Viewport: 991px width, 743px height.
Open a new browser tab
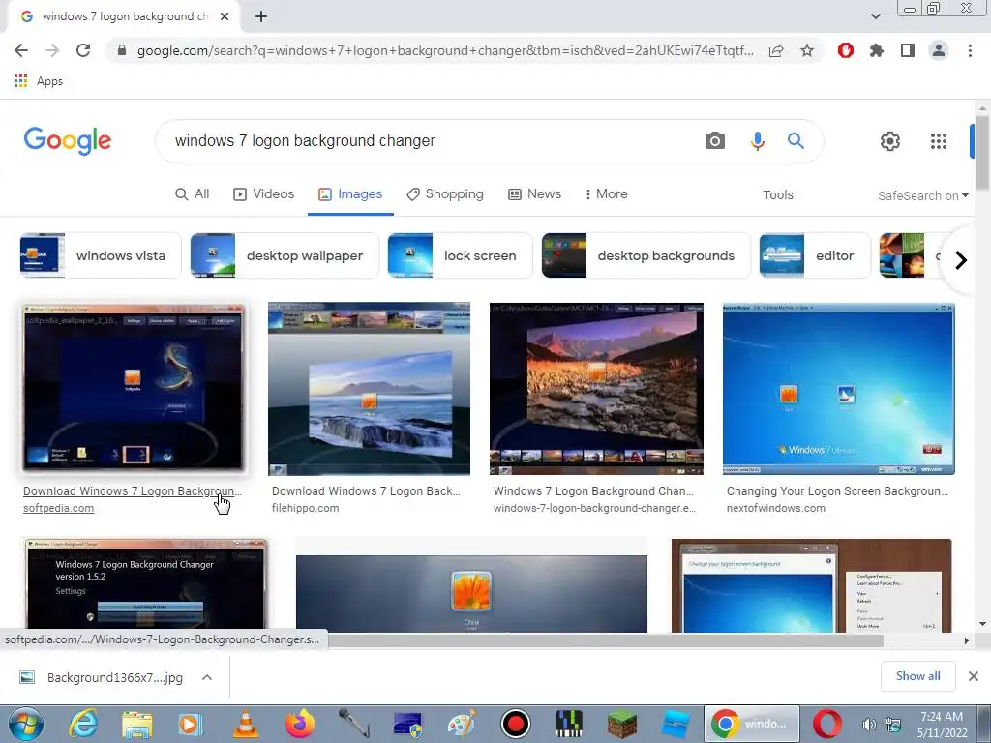(261, 16)
